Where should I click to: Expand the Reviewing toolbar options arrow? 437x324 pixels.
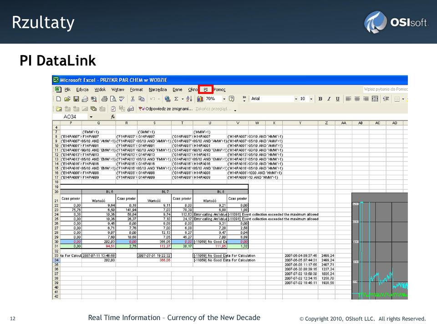point(235,110)
